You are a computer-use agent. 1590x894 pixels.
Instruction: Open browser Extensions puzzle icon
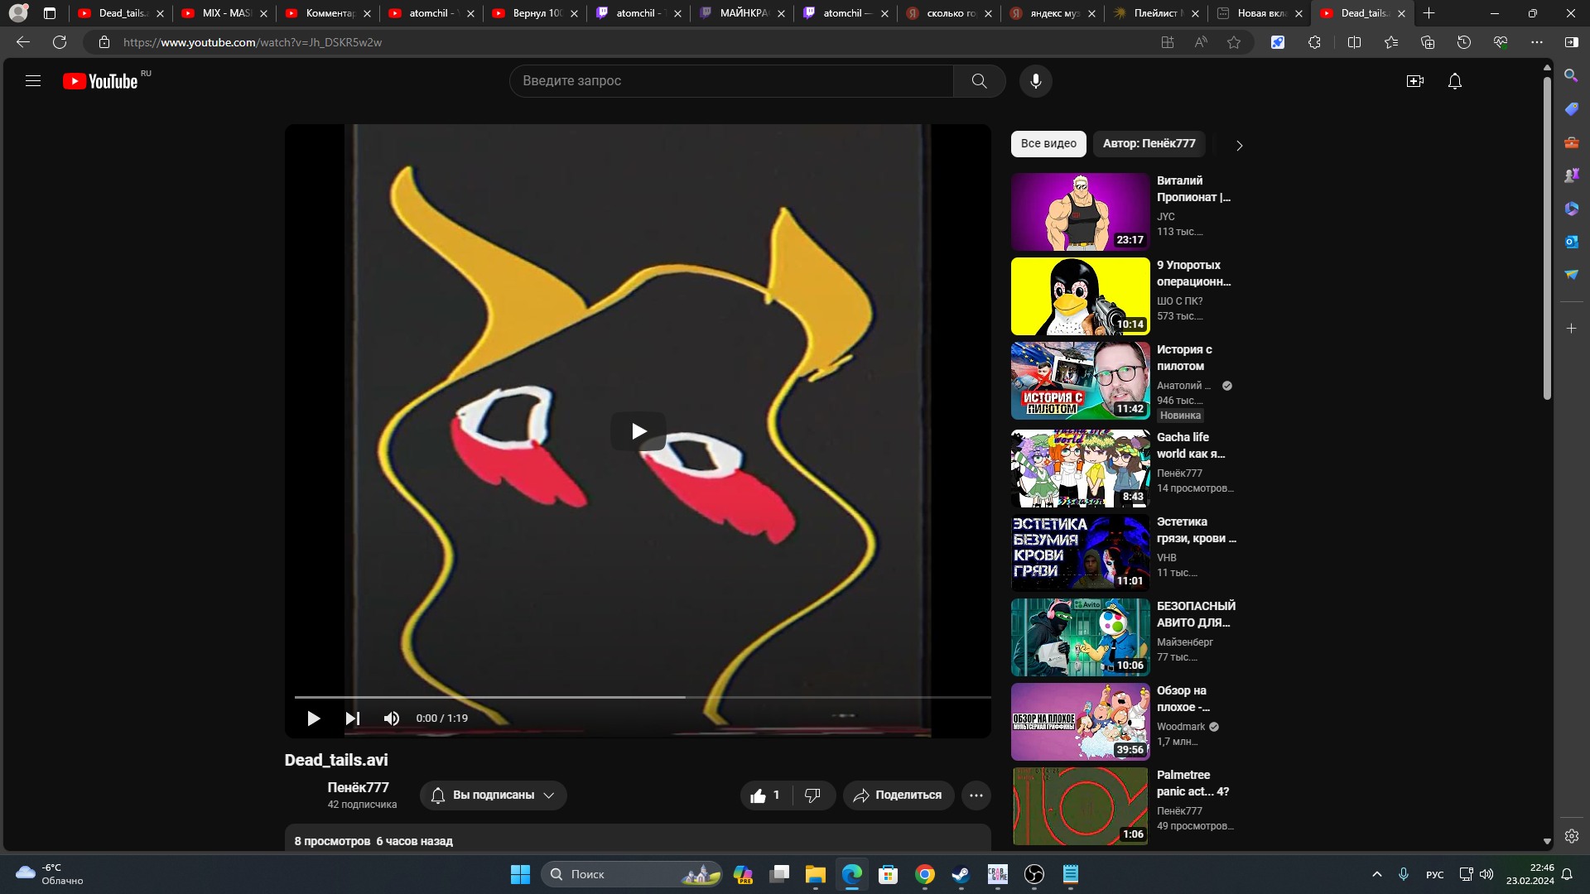coord(1314,42)
